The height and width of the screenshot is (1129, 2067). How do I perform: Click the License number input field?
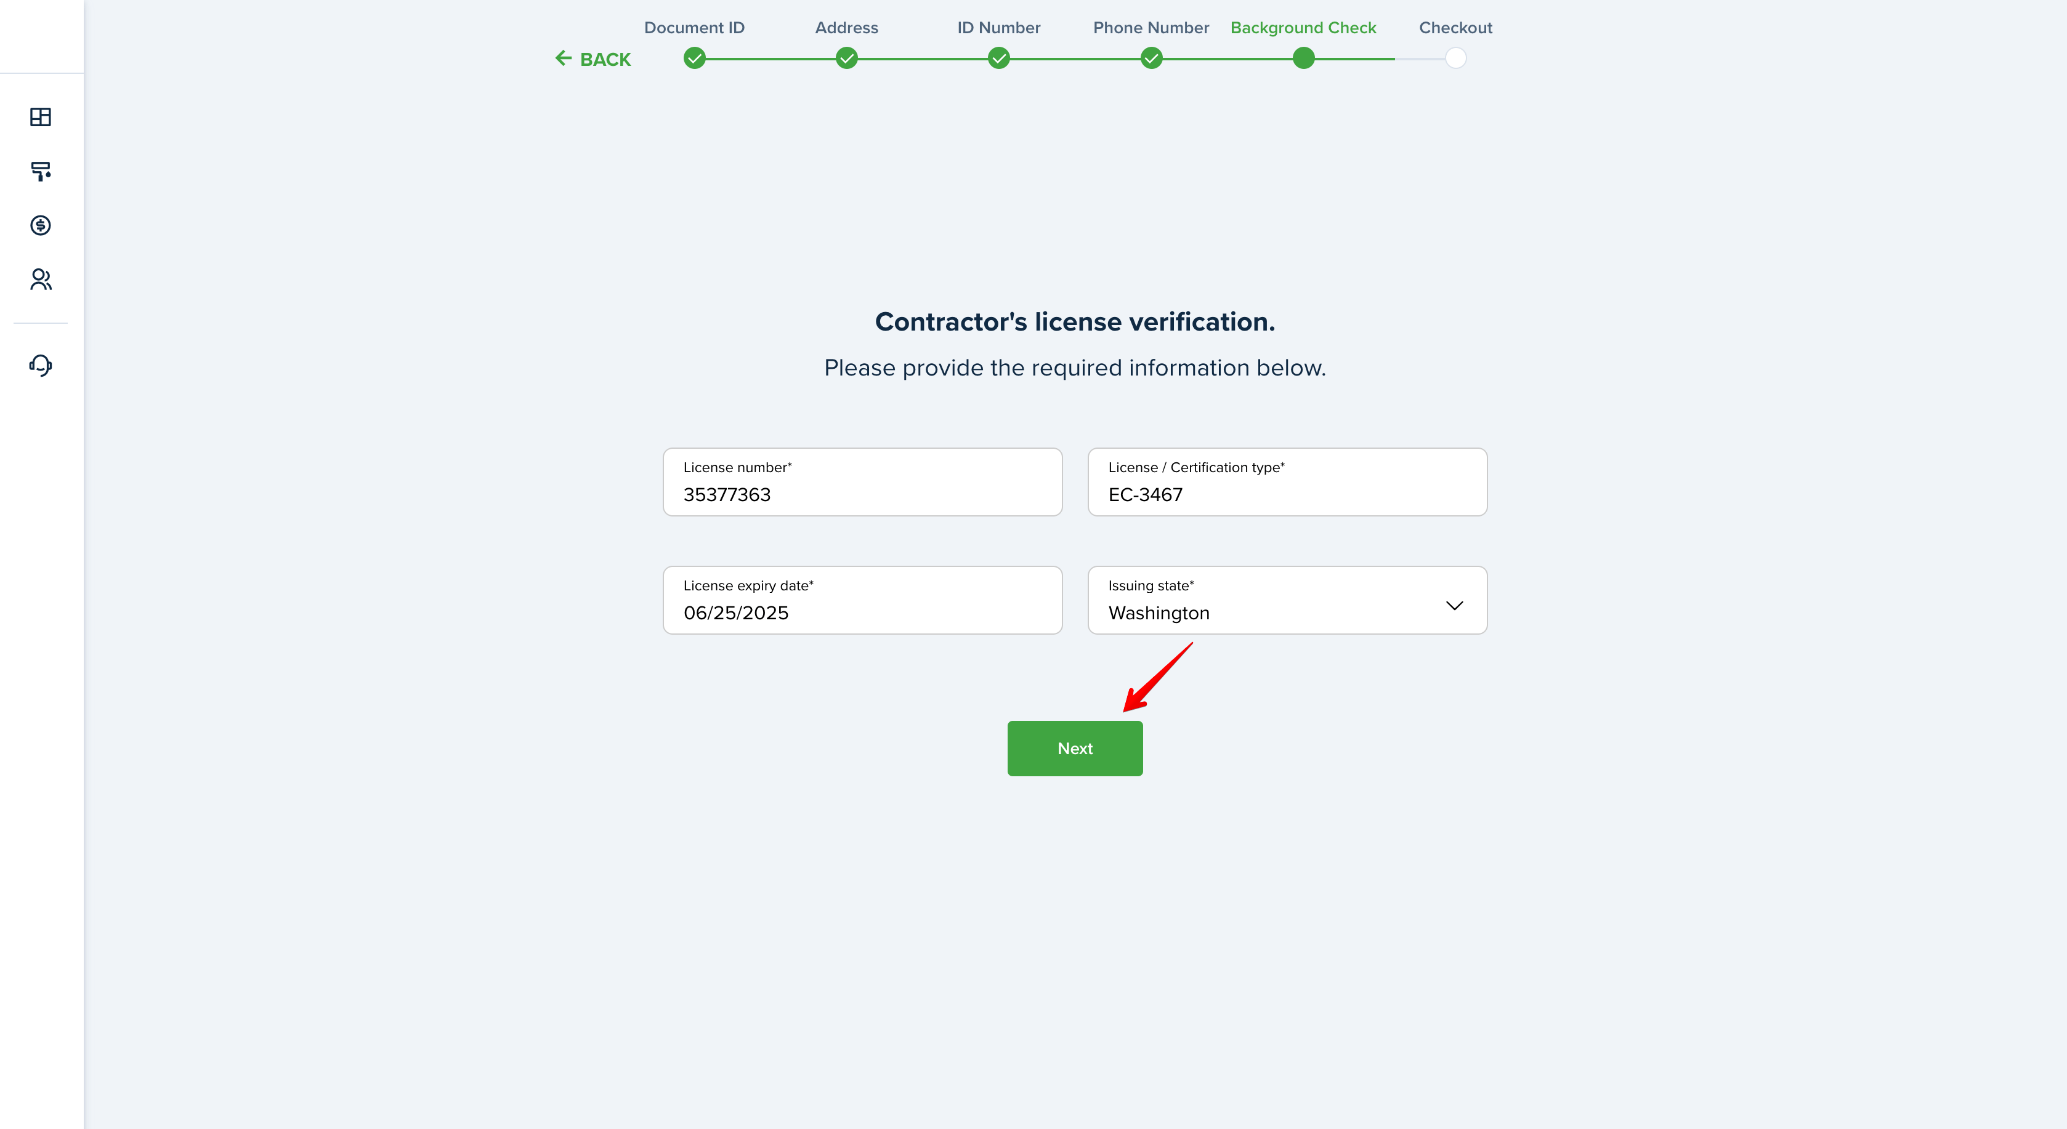click(x=863, y=482)
